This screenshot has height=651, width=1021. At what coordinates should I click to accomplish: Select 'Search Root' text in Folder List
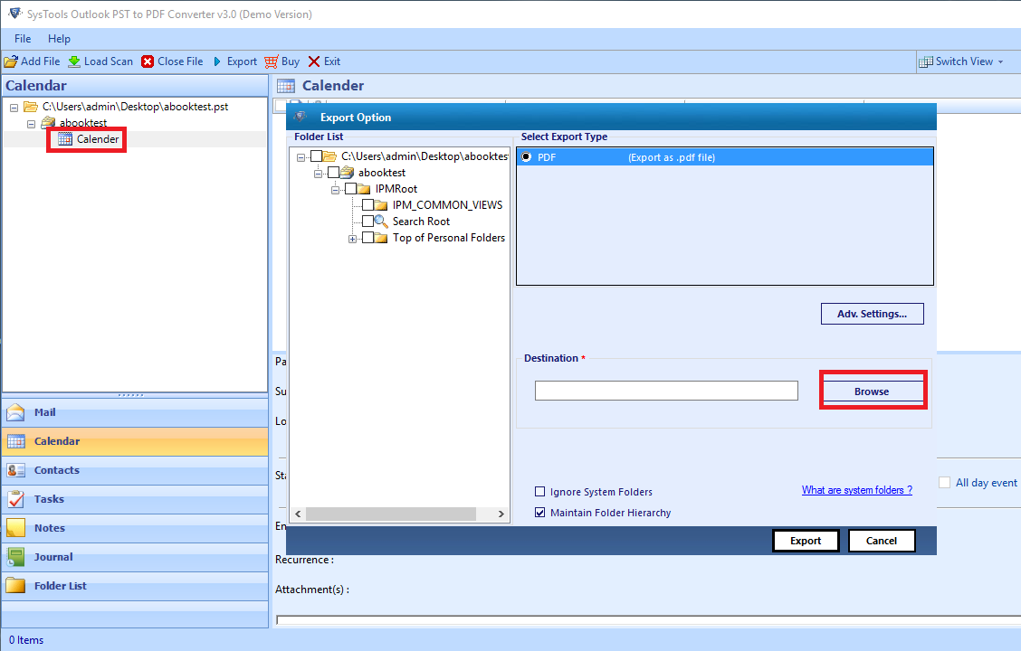(x=421, y=222)
